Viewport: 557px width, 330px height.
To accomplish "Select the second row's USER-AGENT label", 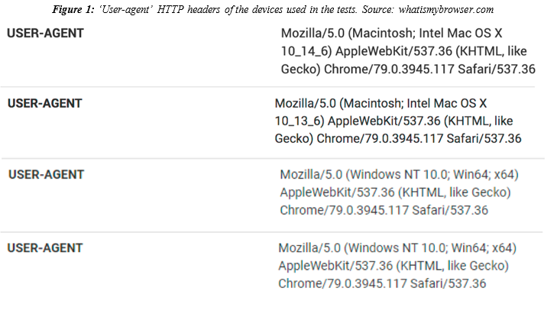I will pos(45,103).
